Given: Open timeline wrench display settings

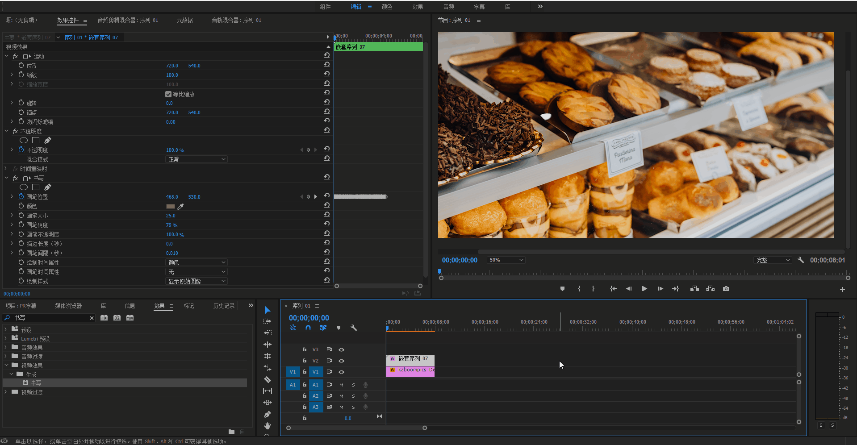Looking at the screenshot, I should coord(354,328).
